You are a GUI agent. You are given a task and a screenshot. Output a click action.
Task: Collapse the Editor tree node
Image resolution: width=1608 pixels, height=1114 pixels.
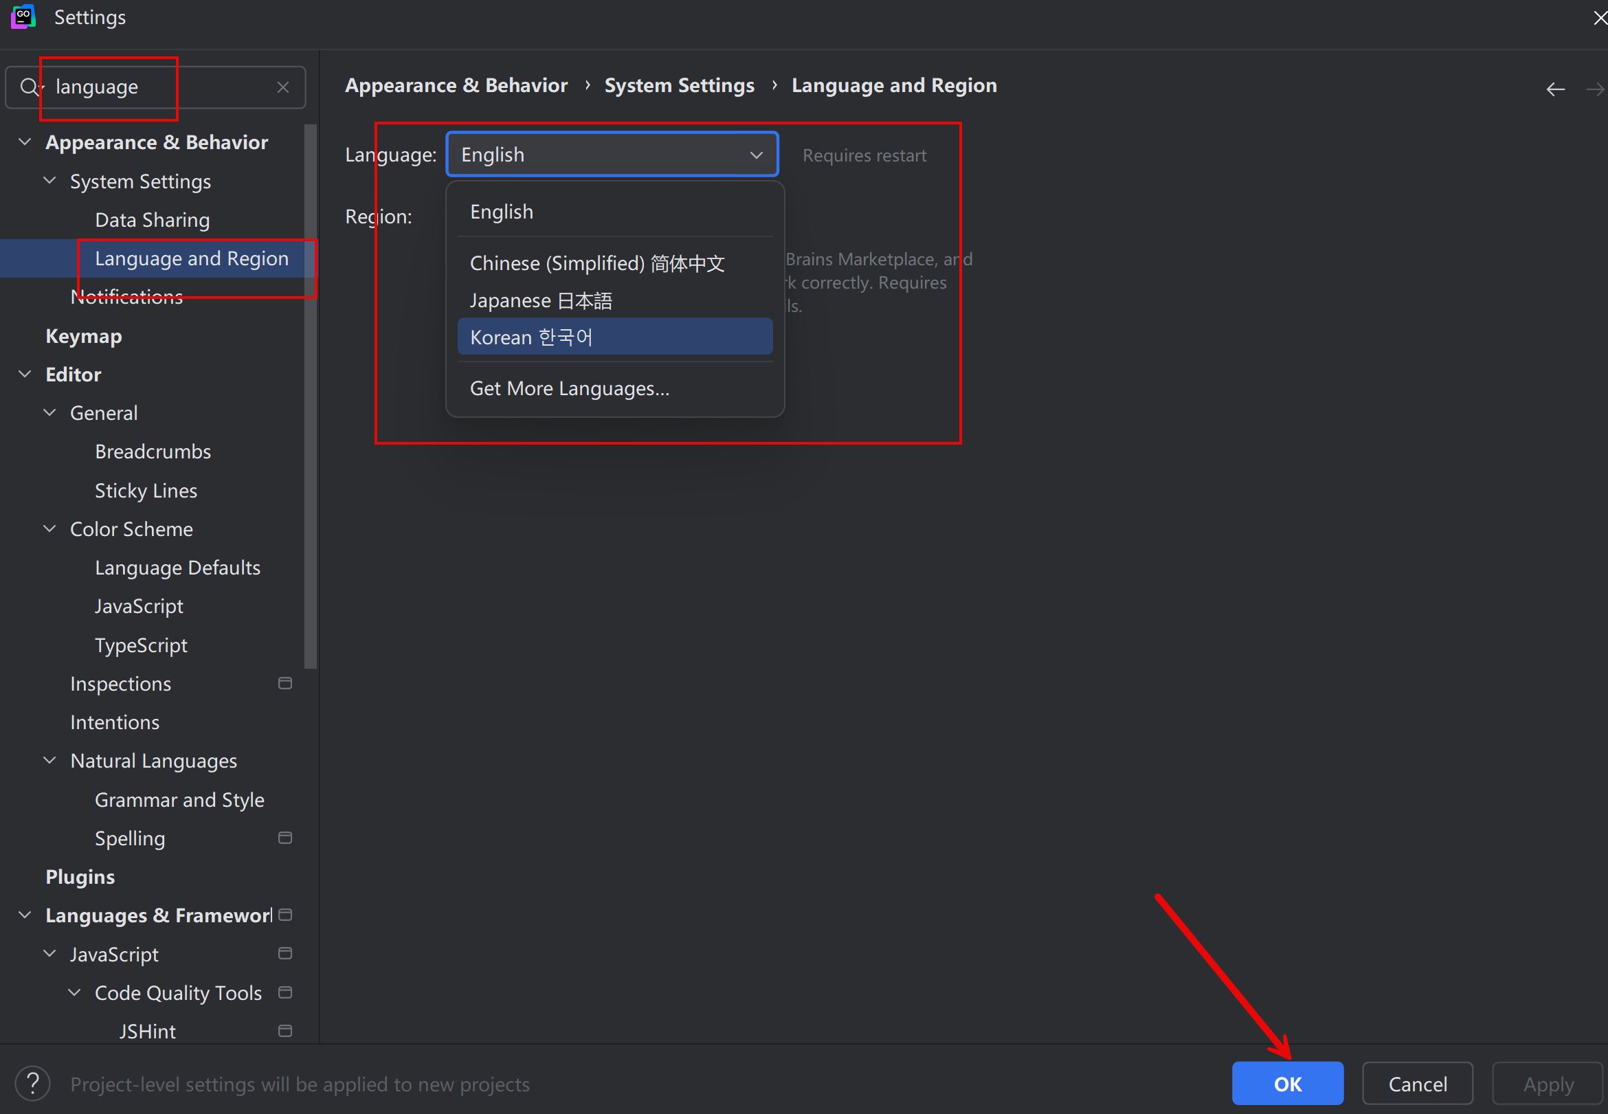pos(25,374)
